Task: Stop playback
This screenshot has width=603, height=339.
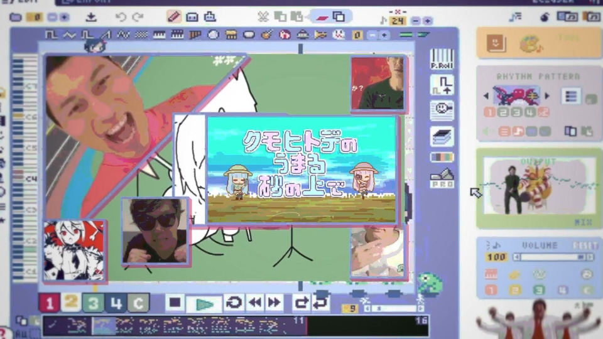Action: coord(175,303)
